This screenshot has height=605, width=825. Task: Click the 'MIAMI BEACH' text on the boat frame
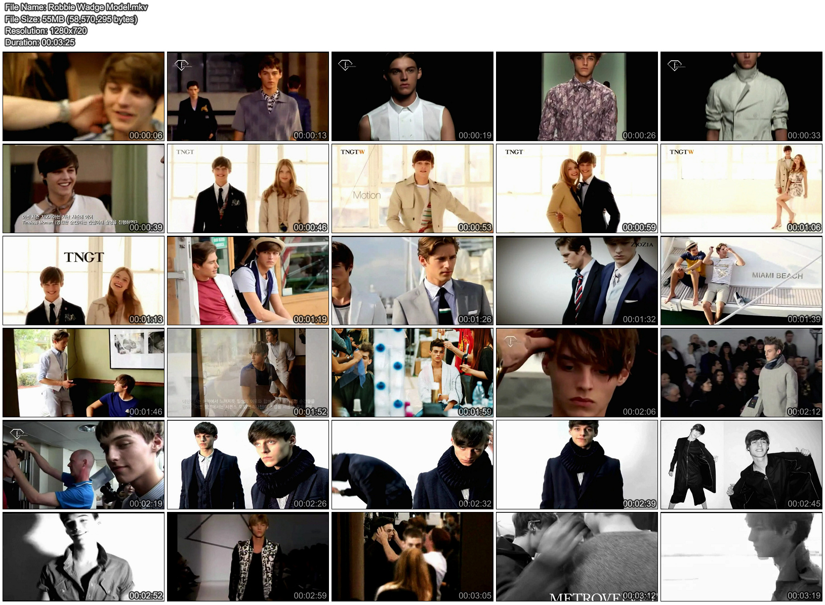coord(777,276)
